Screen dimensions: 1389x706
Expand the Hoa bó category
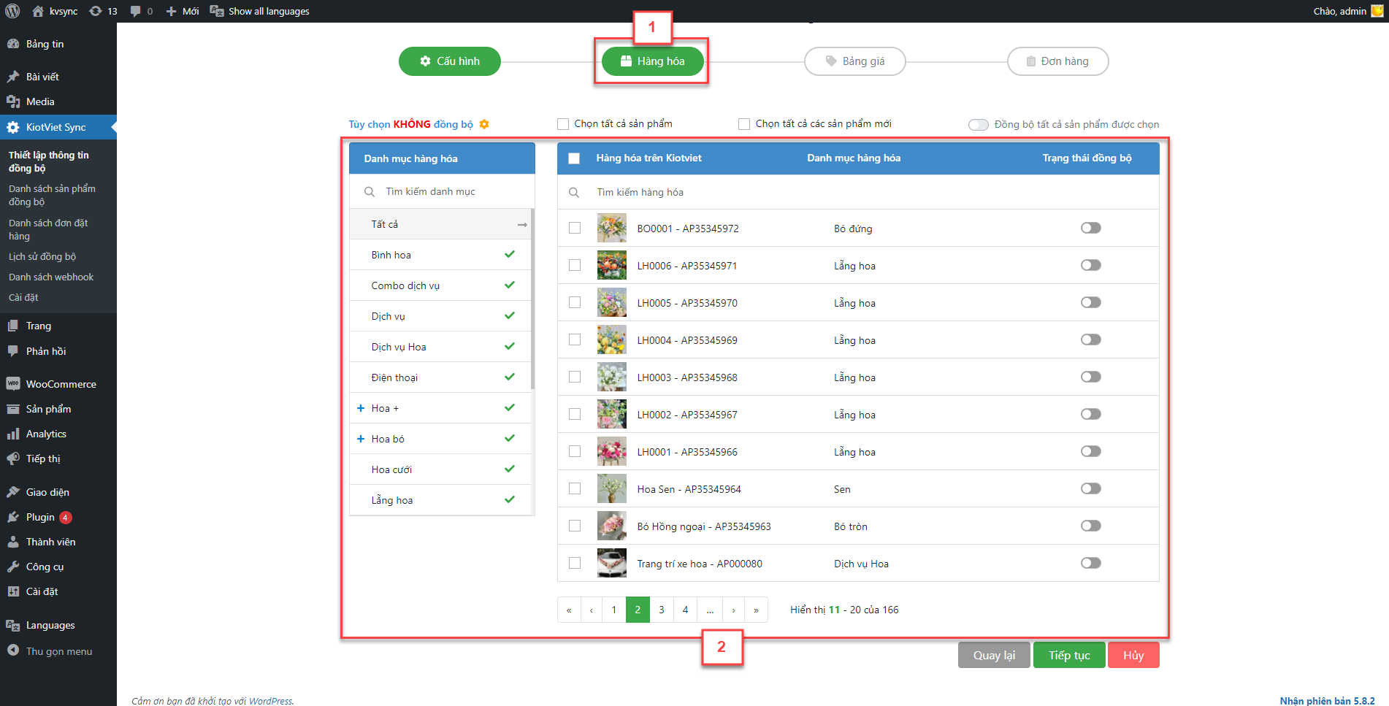click(361, 439)
